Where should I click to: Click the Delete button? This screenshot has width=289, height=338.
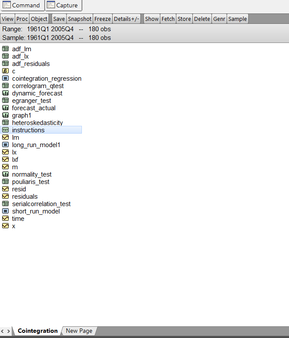pyautogui.click(x=202, y=19)
